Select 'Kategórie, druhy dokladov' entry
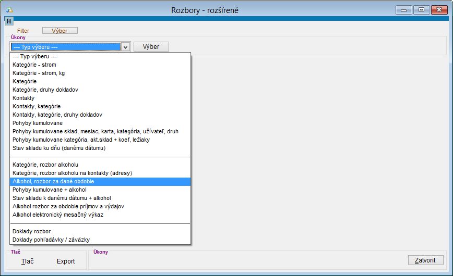Viewport: 453px width, 276px height. (x=45, y=90)
